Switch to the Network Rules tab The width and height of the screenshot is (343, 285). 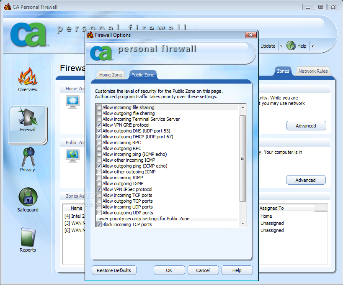click(x=313, y=71)
